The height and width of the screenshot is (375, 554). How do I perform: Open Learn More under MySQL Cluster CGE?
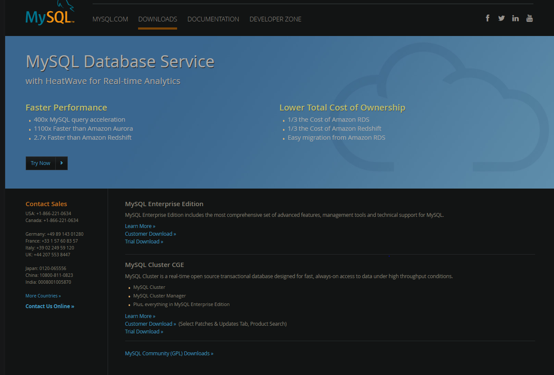click(x=140, y=316)
